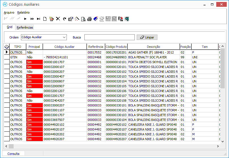
Task: Delete record with the X icon
Action: [x=58, y=19]
